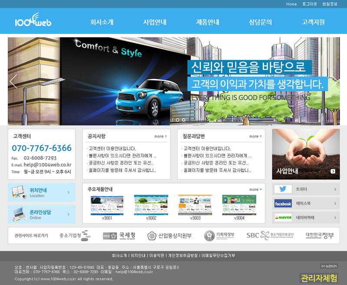This screenshot has width=347, height=285.
Task: Click the 1004web logo
Action: tap(33, 21)
